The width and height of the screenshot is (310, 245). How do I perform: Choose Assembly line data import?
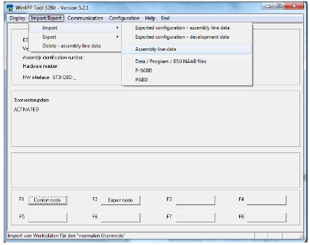point(186,49)
